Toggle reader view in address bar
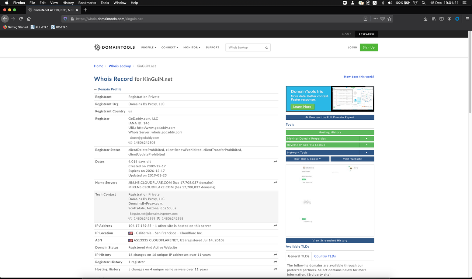 [365, 19]
